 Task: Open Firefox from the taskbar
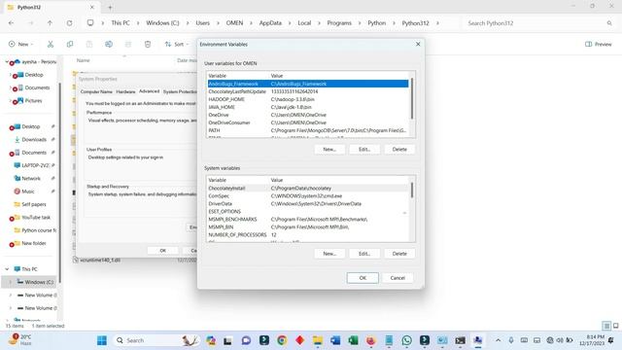click(371, 340)
